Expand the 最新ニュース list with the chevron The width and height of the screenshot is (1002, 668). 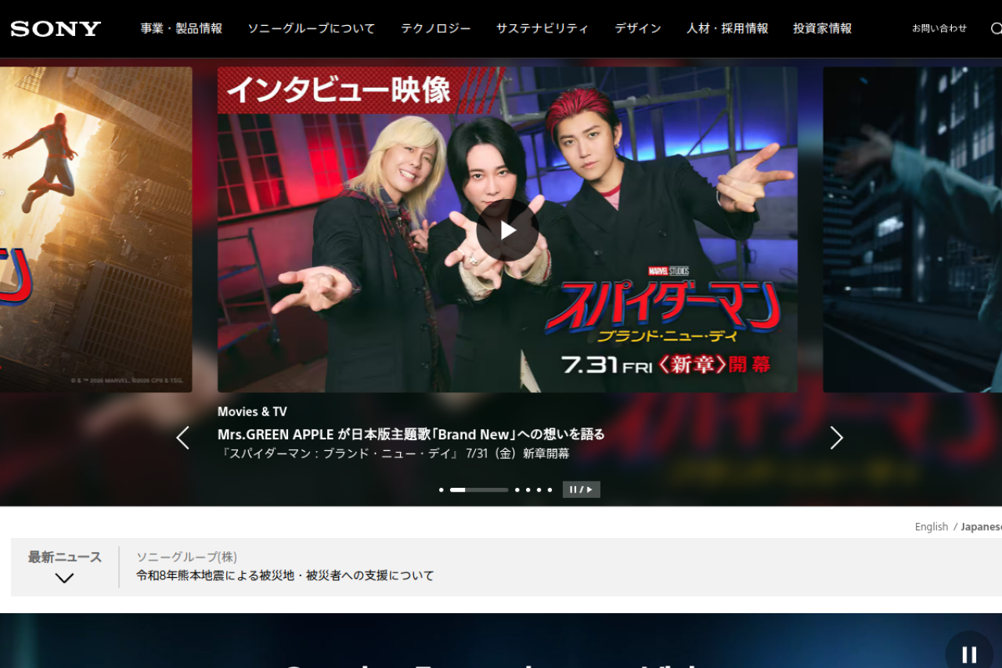[64, 579]
